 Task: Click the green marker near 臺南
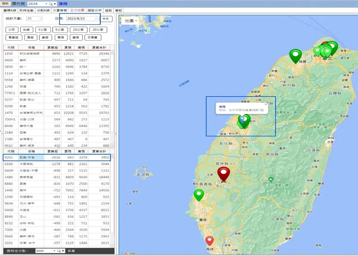[199, 195]
